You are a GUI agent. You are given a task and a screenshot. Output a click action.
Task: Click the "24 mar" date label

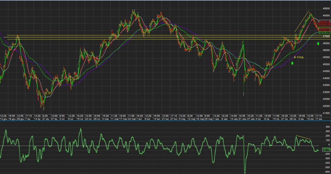click(x=131, y=119)
